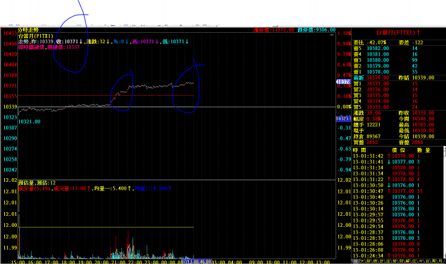
Task: Click the small minimize mark at chart top-right
Action: 331,35
